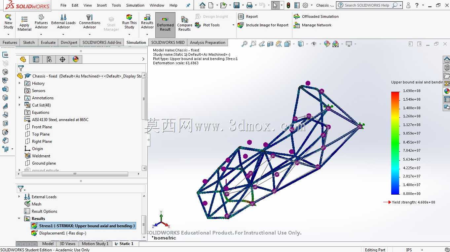Switch to the Motion Study 1 tab
This screenshot has width=450, height=252.
pos(95,244)
